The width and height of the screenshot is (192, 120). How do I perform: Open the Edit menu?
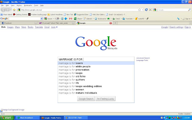pyautogui.click(x=7, y=5)
